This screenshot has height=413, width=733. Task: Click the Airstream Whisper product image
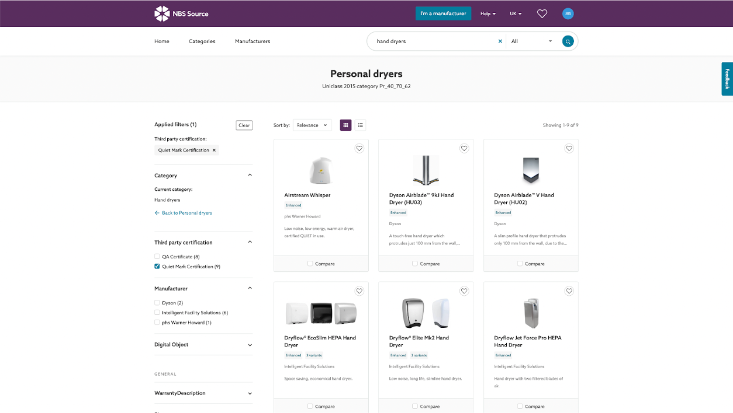(321, 170)
